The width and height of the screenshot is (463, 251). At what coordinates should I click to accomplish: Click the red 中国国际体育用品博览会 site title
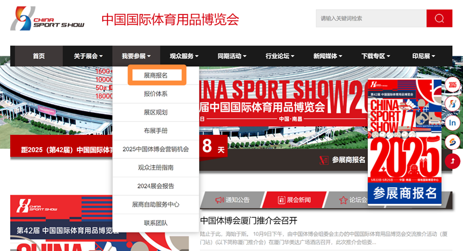[x=170, y=19]
